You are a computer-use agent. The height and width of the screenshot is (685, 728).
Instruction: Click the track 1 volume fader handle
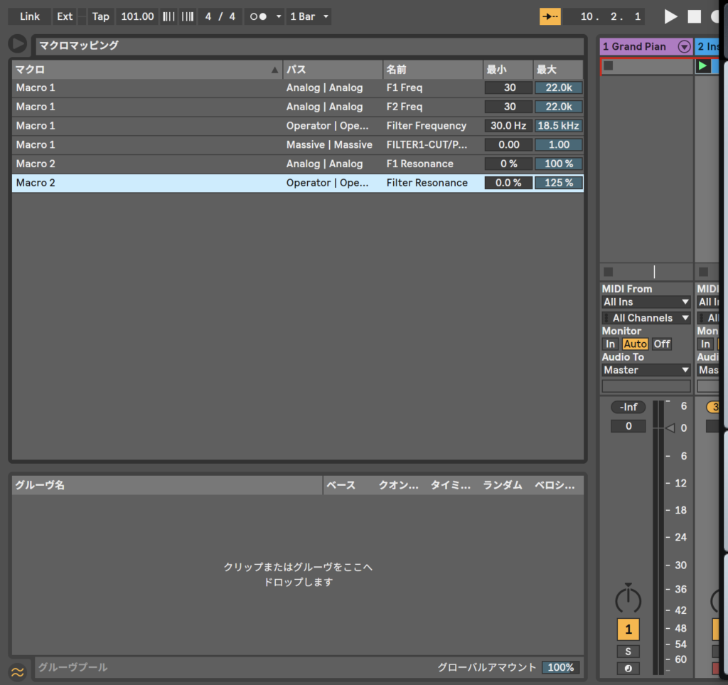click(669, 428)
